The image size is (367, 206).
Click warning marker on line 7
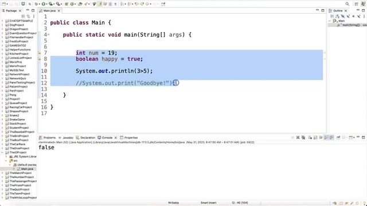(40, 53)
